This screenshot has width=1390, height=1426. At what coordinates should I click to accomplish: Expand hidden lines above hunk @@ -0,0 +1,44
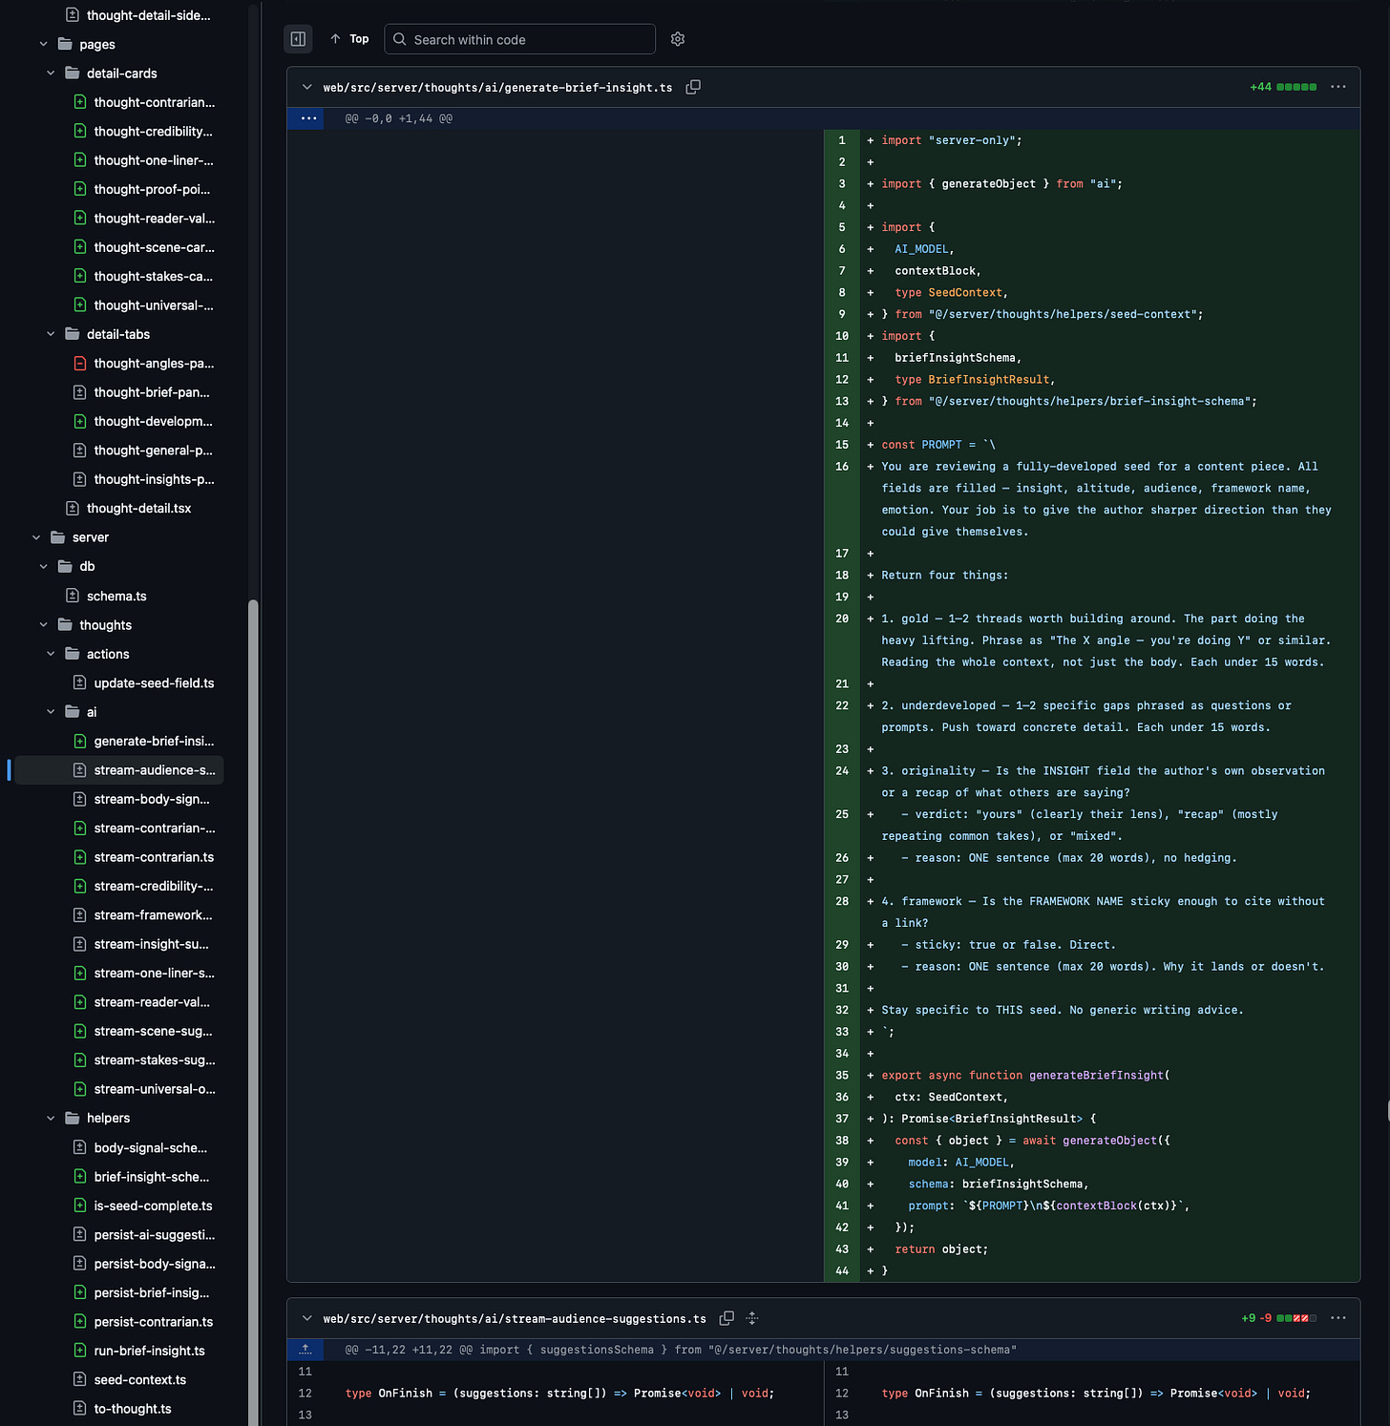(x=308, y=118)
